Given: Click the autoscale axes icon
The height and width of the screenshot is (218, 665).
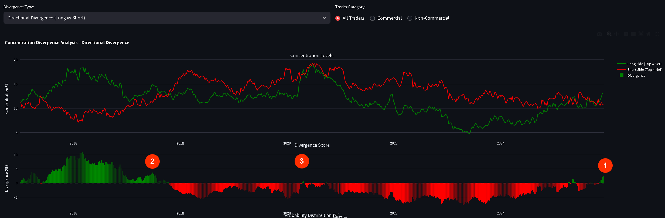Looking at the screenshot, I should pyautogui.click(x=641, y=34).
